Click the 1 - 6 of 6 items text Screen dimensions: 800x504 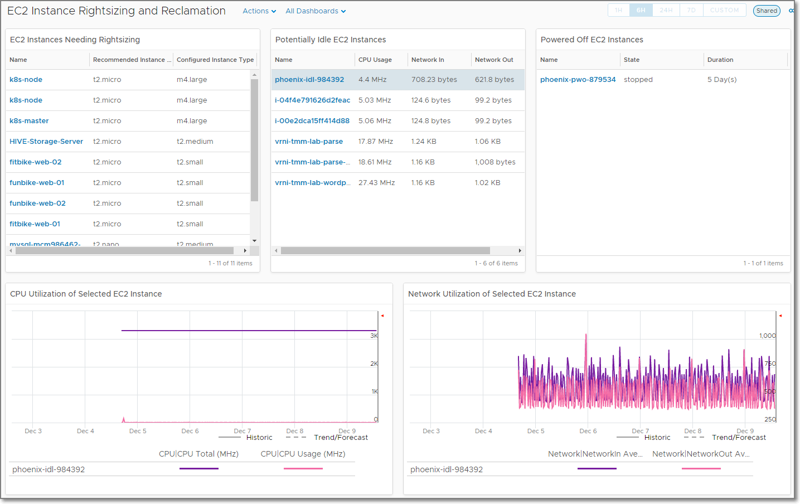pos(496,263)
